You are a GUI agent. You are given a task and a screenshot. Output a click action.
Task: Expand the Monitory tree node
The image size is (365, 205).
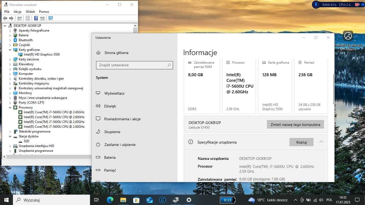coord(10,93)
